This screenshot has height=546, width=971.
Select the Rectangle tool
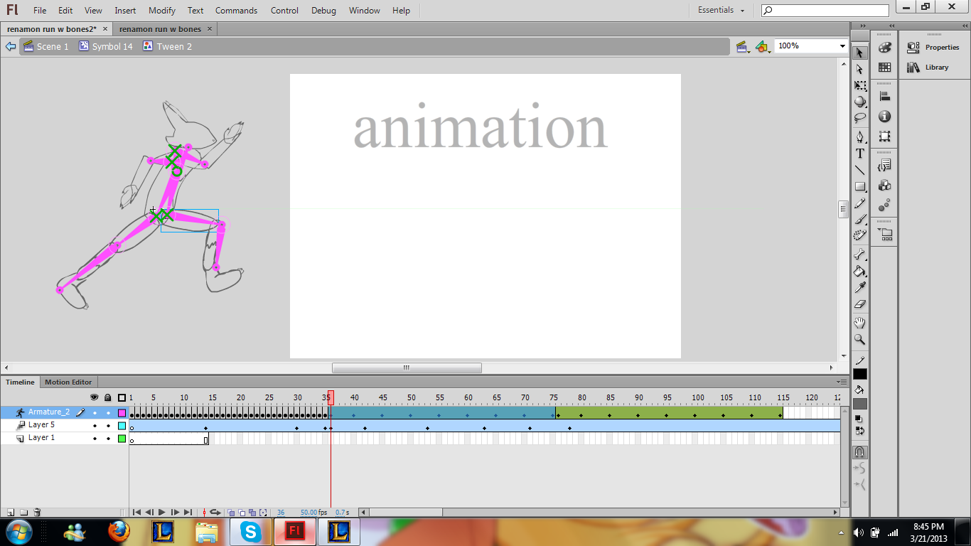859,186
